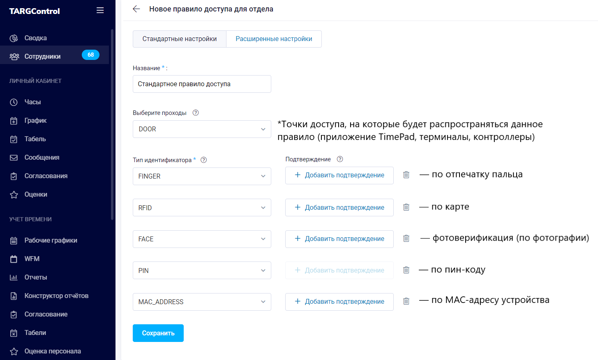This screenshot has width=598, height=360.
Task: Switch to Расширенные настройки tab
Action: click(274, 39)
